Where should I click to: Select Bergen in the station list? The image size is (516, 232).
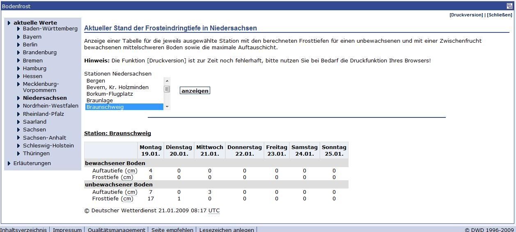click(96, 81)
